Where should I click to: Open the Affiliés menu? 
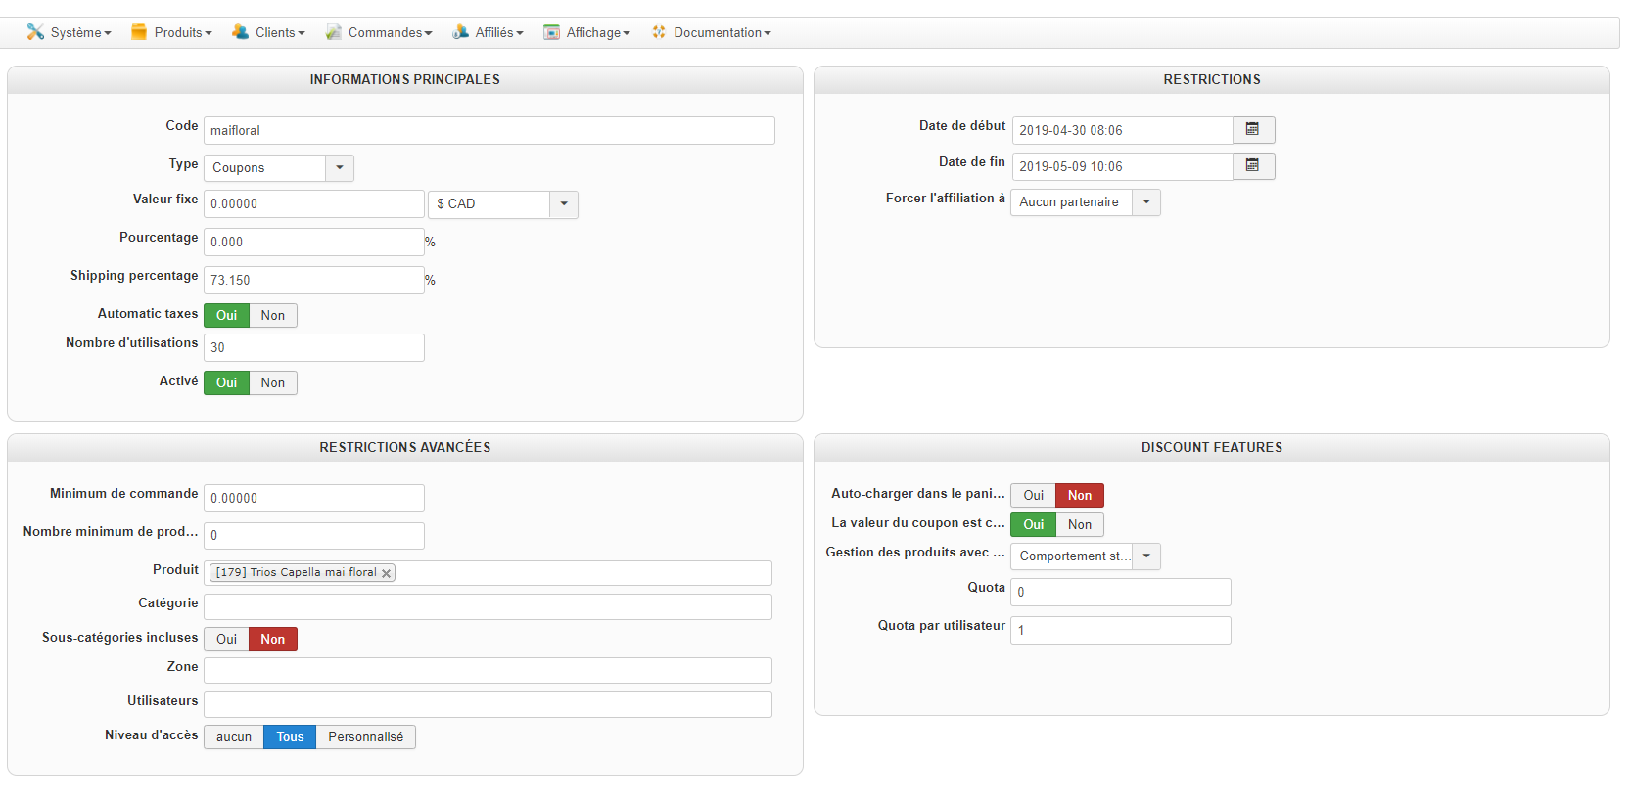point(488,32)
